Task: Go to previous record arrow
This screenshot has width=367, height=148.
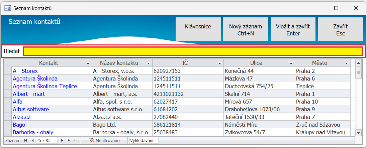Action: pyautogui.click(x=32, y=140)
